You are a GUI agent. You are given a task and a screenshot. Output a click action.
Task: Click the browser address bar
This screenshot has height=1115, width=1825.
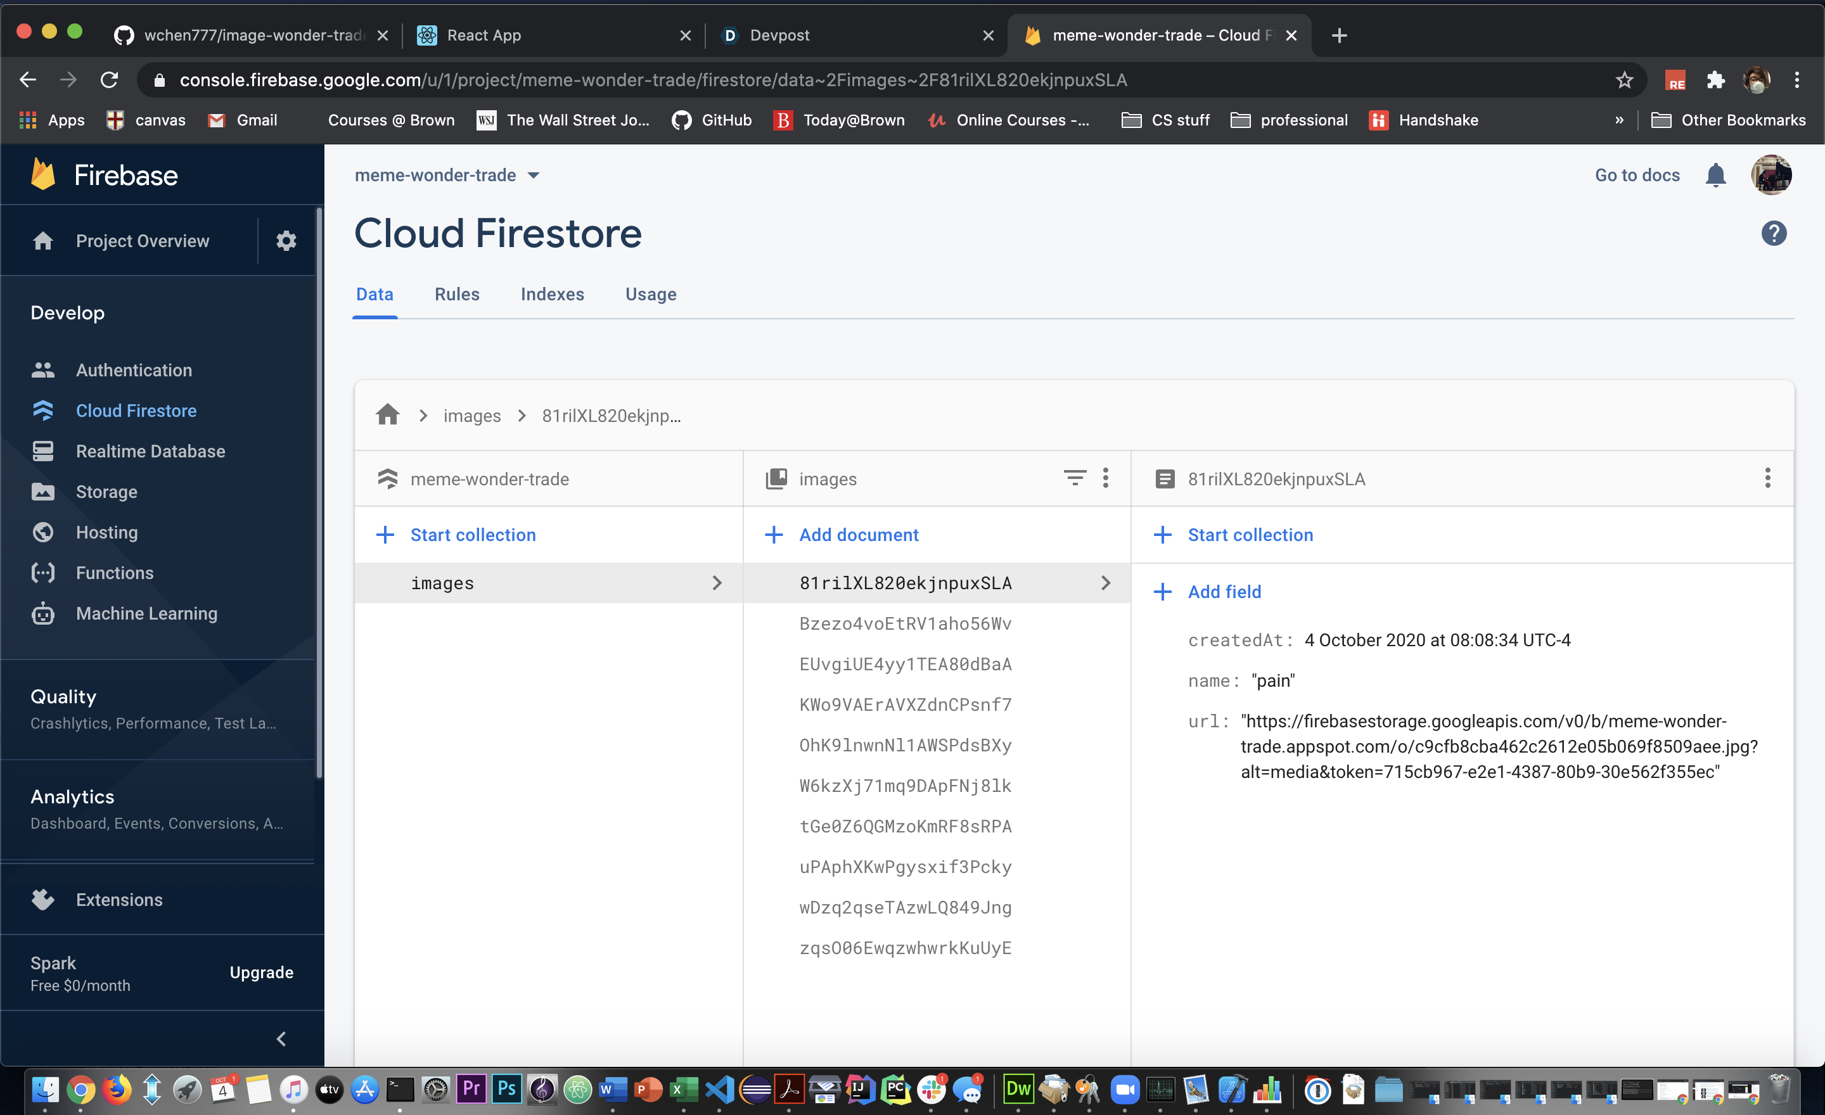(x=652, y=80)
